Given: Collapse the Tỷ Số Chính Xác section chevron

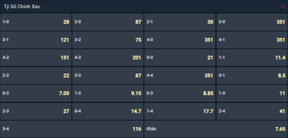Looking at the screenshot, I should pyautogui.click(x=283, y=7).
